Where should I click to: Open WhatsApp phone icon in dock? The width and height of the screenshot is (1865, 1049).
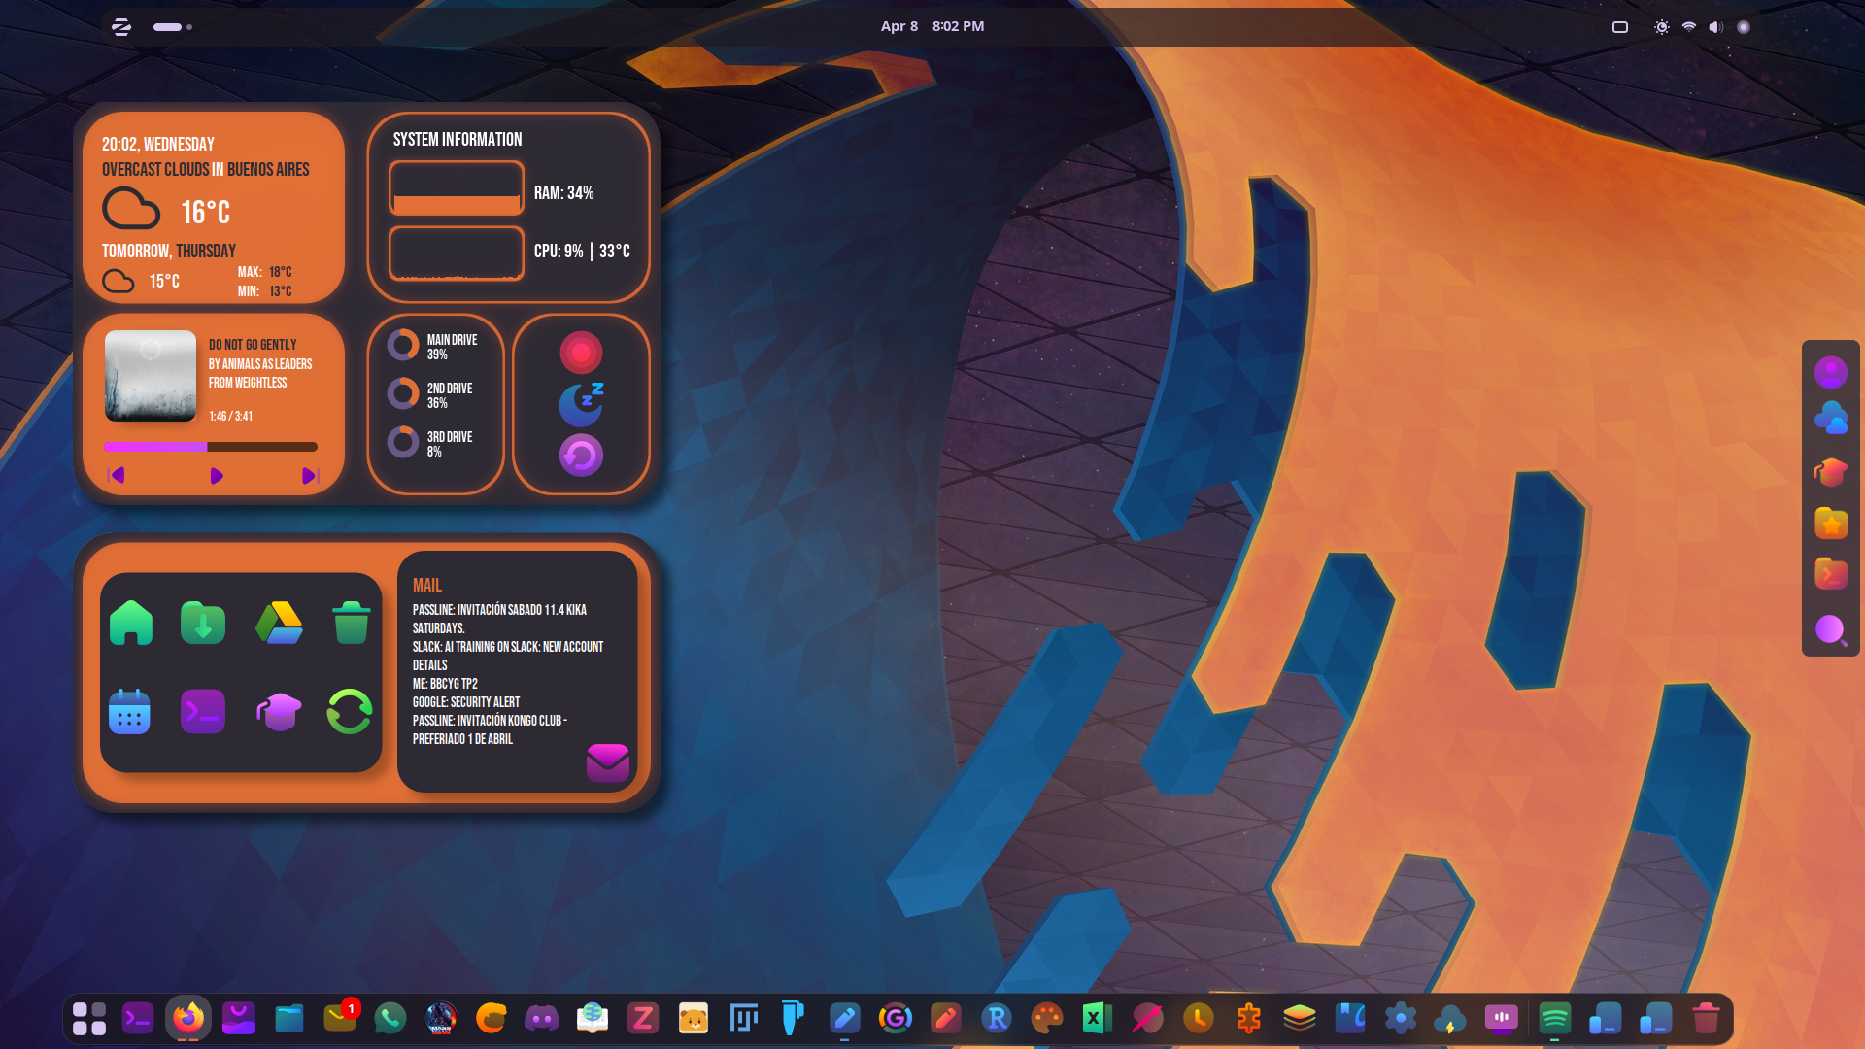(x=390, y=1018)
